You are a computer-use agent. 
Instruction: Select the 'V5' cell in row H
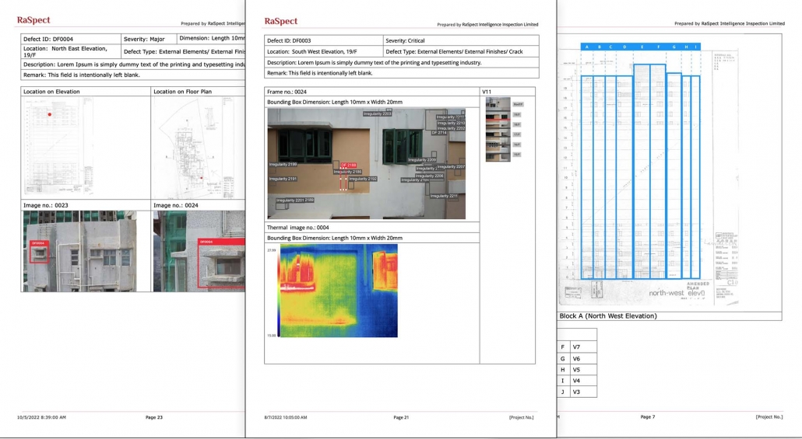(582, 370)
